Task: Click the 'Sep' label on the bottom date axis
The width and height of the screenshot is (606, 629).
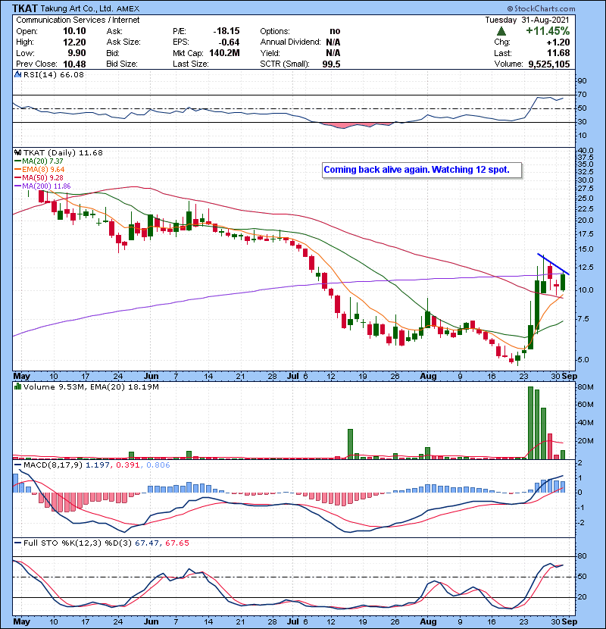Action: tap(569, 621)
